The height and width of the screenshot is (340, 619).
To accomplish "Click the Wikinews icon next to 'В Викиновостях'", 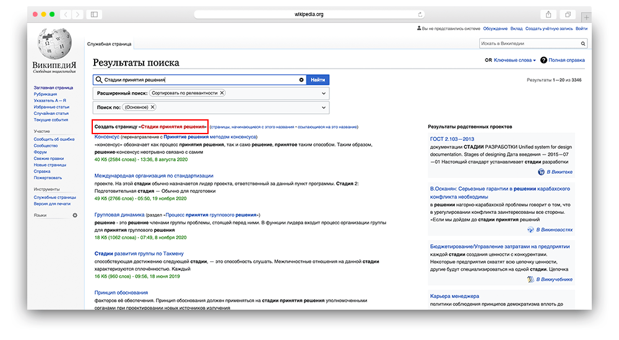I will click(x=530, y=229).
